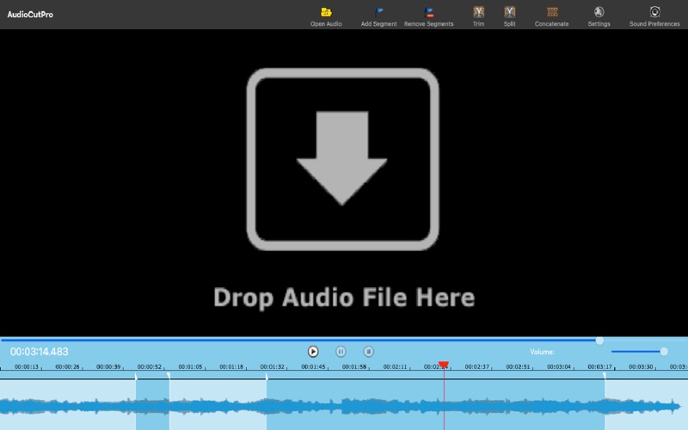This screenshot has height=430, width=688.
Task: Click the 00:03:14.483 time display
Action: [39, 352]
